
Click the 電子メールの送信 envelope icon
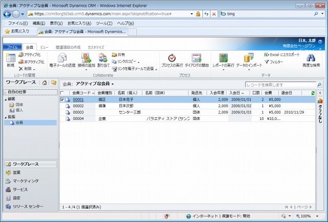pyautogui.click(x=63, y=57)
